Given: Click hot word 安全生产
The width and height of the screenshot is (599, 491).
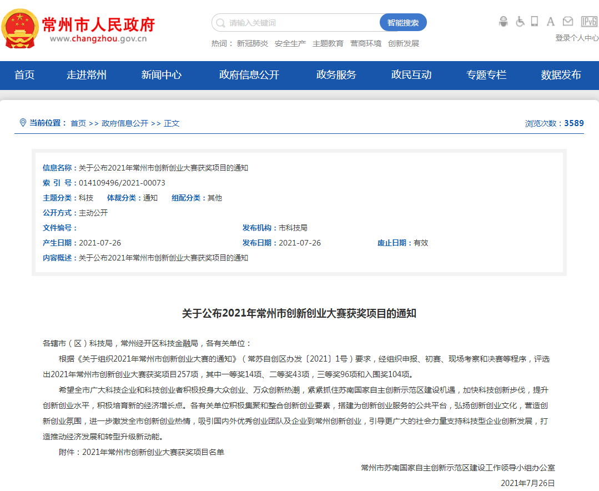Looking at the screenshot, I should (290, 43).
